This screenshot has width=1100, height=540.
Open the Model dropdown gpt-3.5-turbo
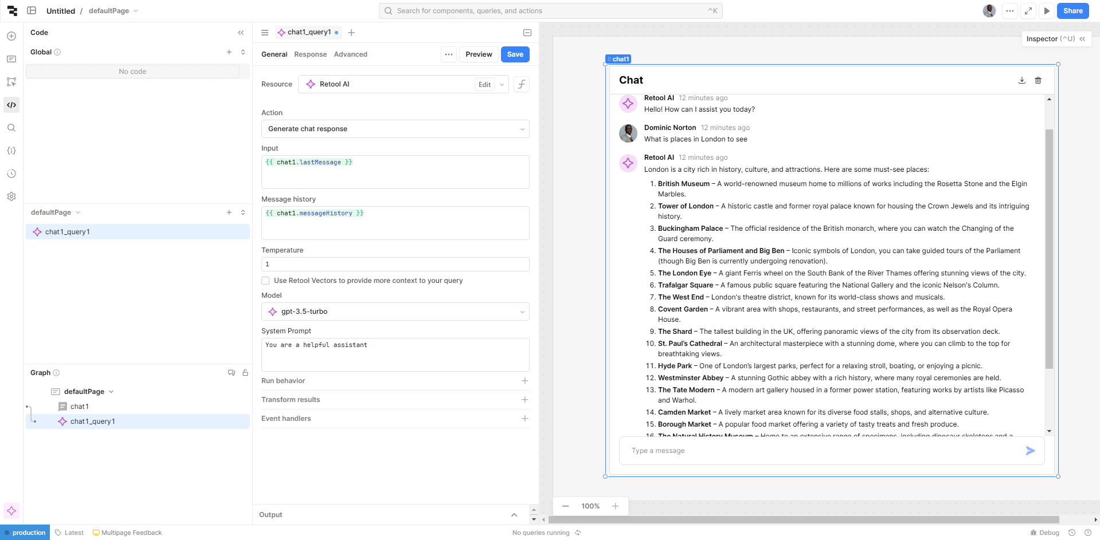[x=396, y=312]
